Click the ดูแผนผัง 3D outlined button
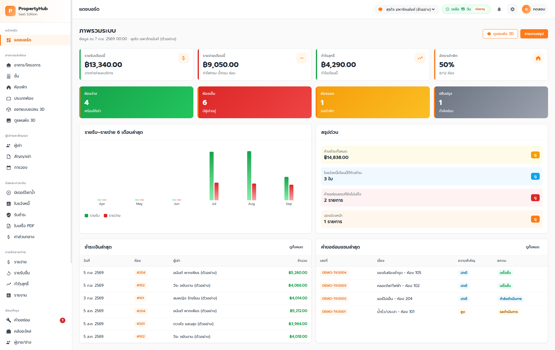555x350 pixels. pyautogui.click(x=500, y=34)
